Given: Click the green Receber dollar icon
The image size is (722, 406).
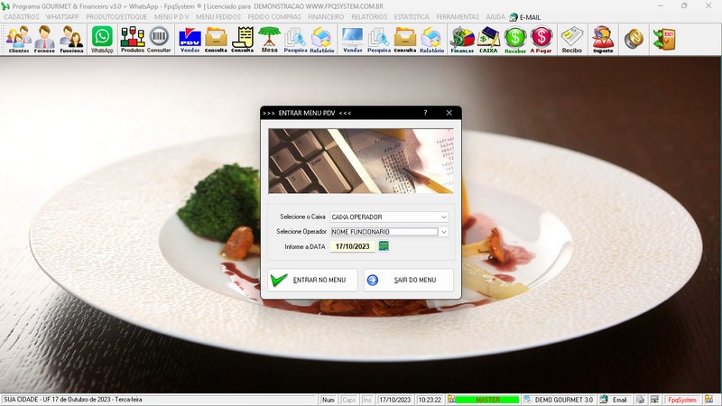Looking at the screenshot, I should (x=515, y=40).
